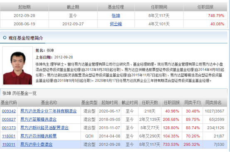230x152 pixels.
Task: Open fund code 005827 link
Action: click(x=9, y=120)
